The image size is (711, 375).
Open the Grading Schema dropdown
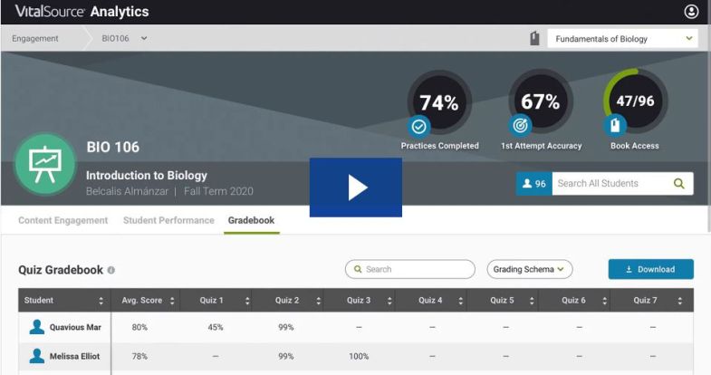(530, 269)
